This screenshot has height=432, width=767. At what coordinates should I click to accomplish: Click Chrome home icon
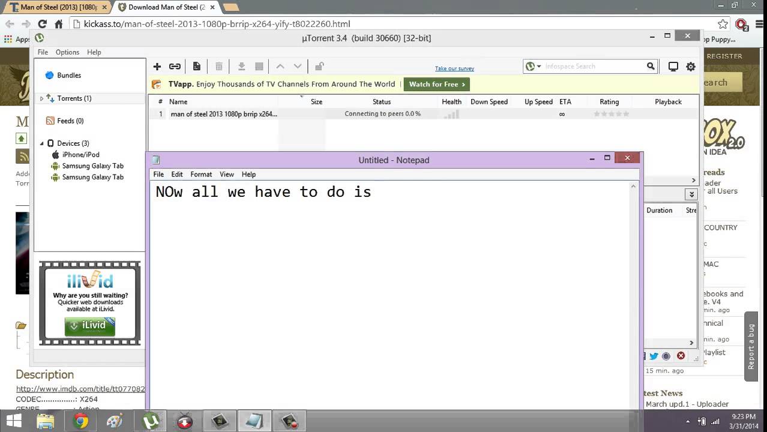[59, 24]
